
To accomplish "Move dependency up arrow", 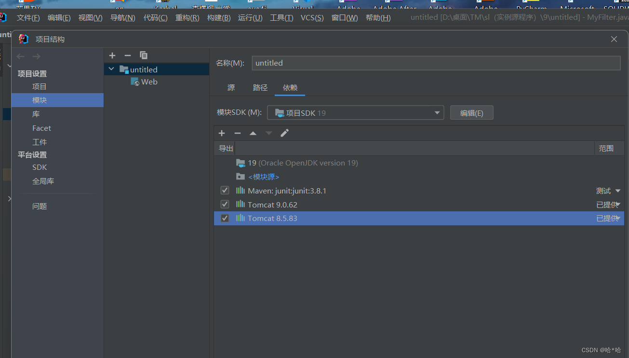I will click(253, 133).
